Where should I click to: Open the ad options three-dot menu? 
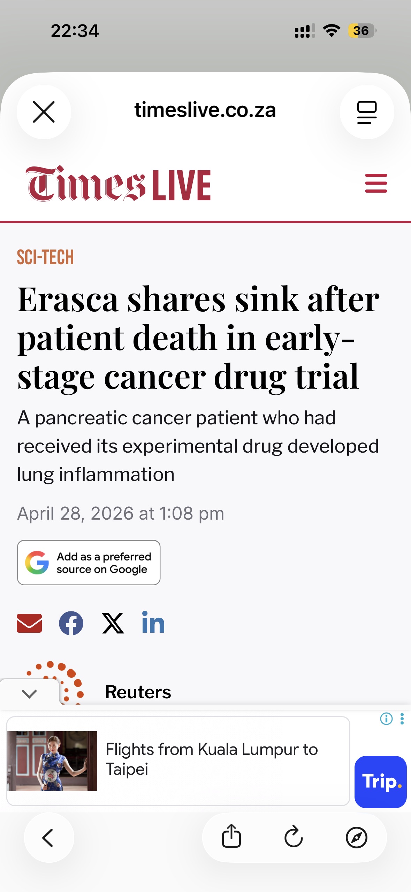tap(402, 719)
